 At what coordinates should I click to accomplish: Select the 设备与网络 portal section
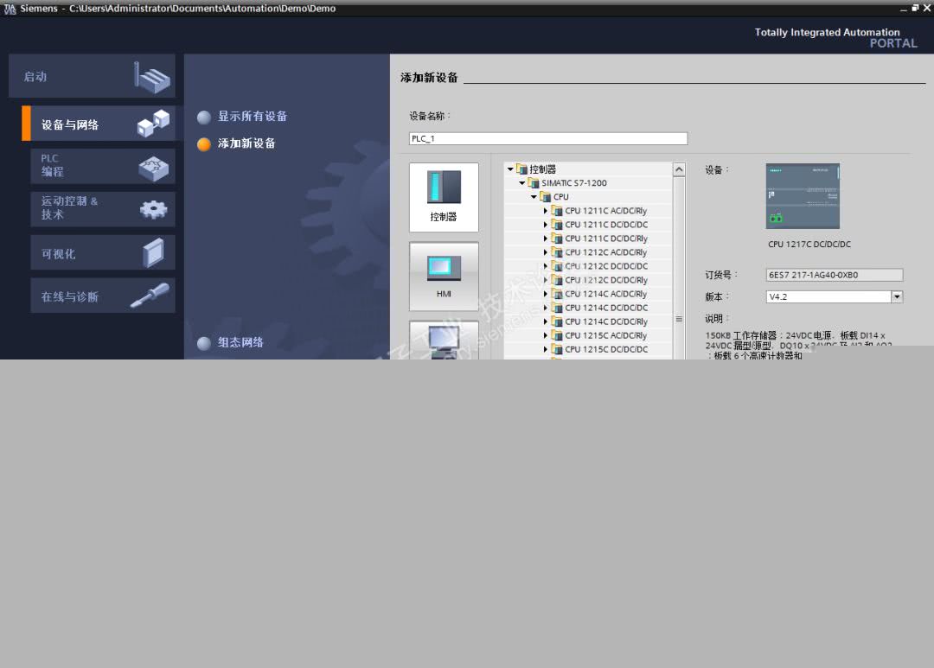point(99,124)
